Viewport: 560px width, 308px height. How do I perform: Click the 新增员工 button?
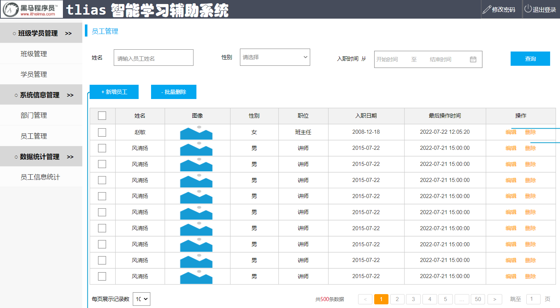pyautogui.click(x=114, y=92)
